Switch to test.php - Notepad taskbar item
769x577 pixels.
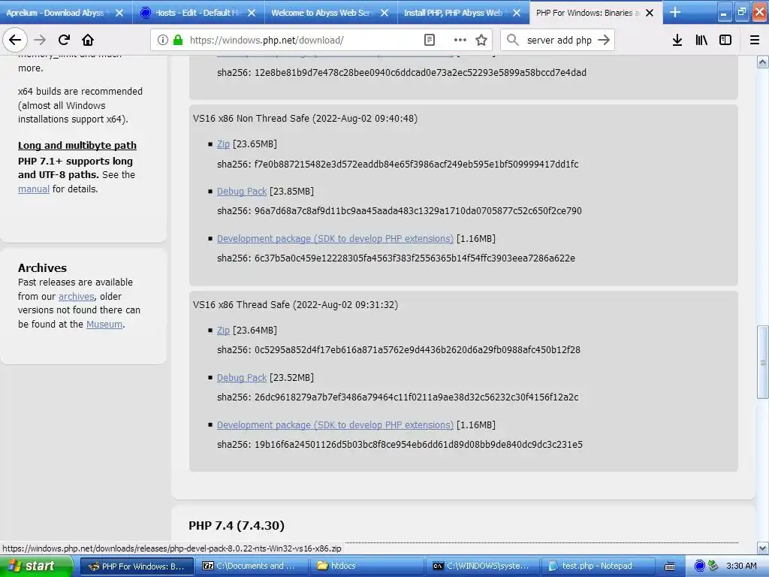click(x=597, y=566)
